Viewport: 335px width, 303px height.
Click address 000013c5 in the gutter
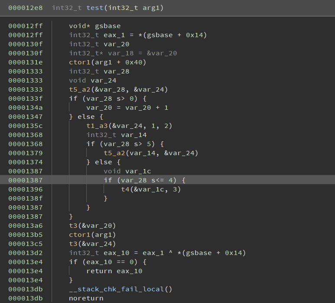(x=26, y=244)
